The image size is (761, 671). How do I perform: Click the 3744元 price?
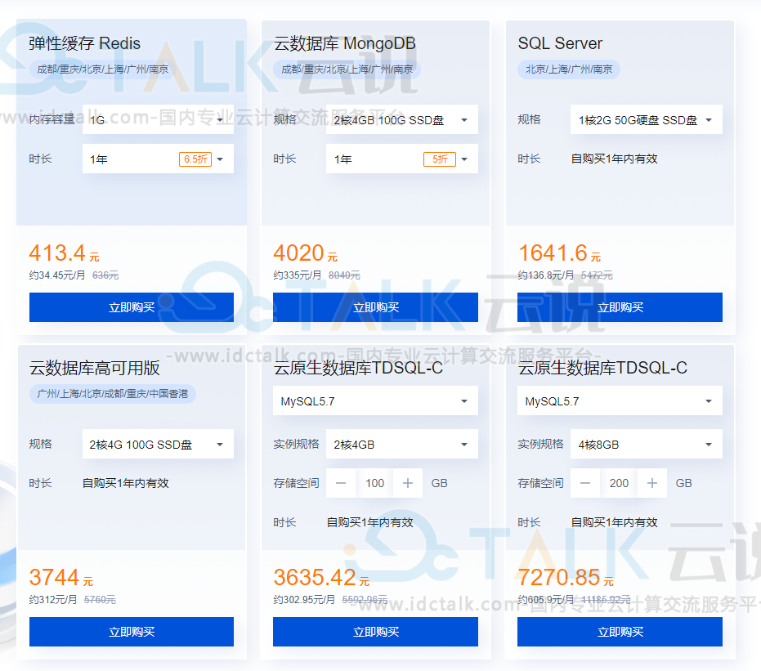(61, 578)
